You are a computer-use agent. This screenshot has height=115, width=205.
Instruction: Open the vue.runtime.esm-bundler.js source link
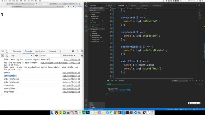pos(60,63)
